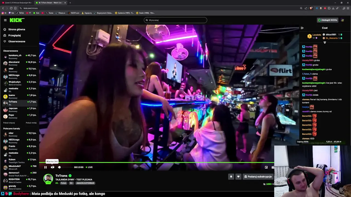Close the TvTrans Stream tab
This screenshot has height=197, width=351.
[x=65, y=3]
